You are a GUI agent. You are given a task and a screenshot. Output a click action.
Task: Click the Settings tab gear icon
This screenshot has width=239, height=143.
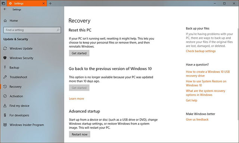10,3
